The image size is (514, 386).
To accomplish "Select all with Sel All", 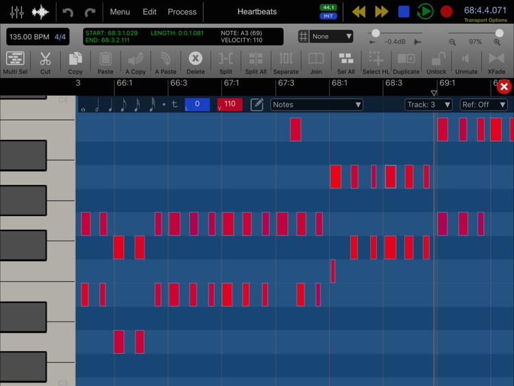I will tap(346, 63).
